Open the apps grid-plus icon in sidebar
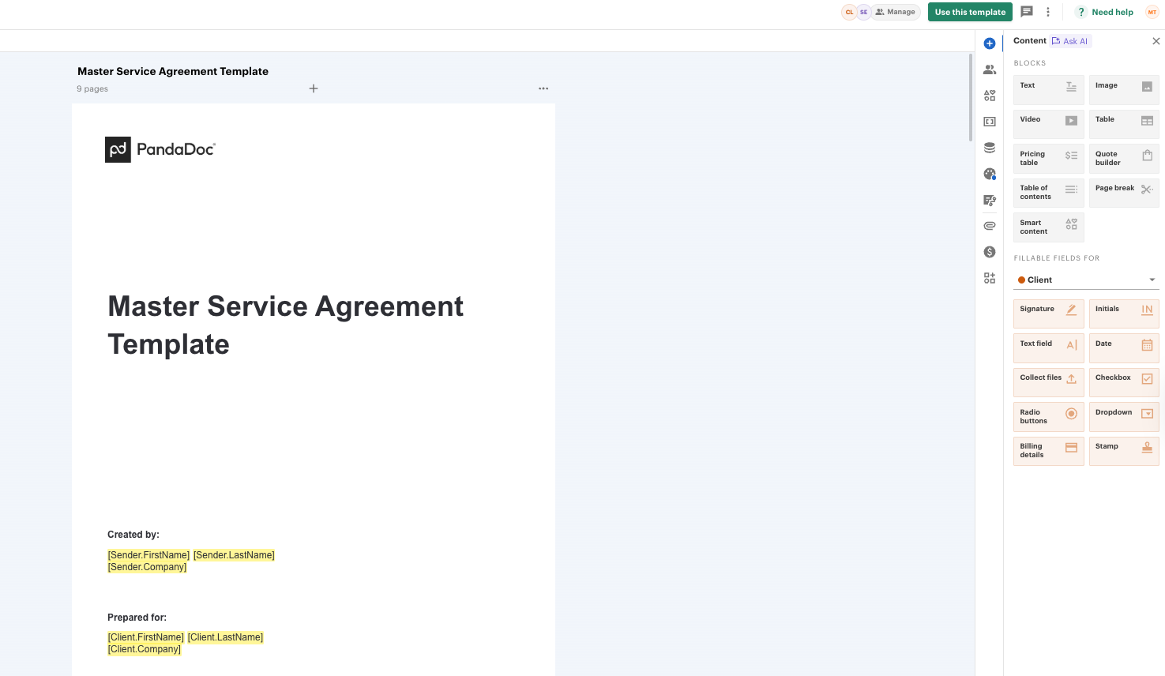This screenshot has height=676, width=1165. 990,278
